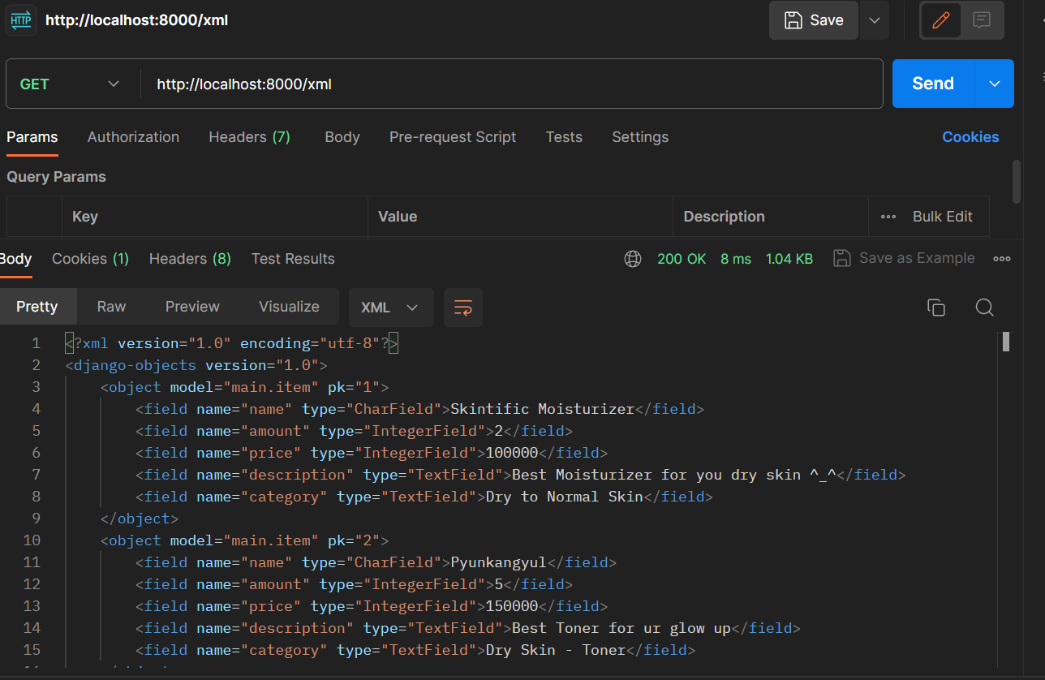The image size is (1045, 680).
Task: Open the XML format dropdown
Action: point(391,308)
